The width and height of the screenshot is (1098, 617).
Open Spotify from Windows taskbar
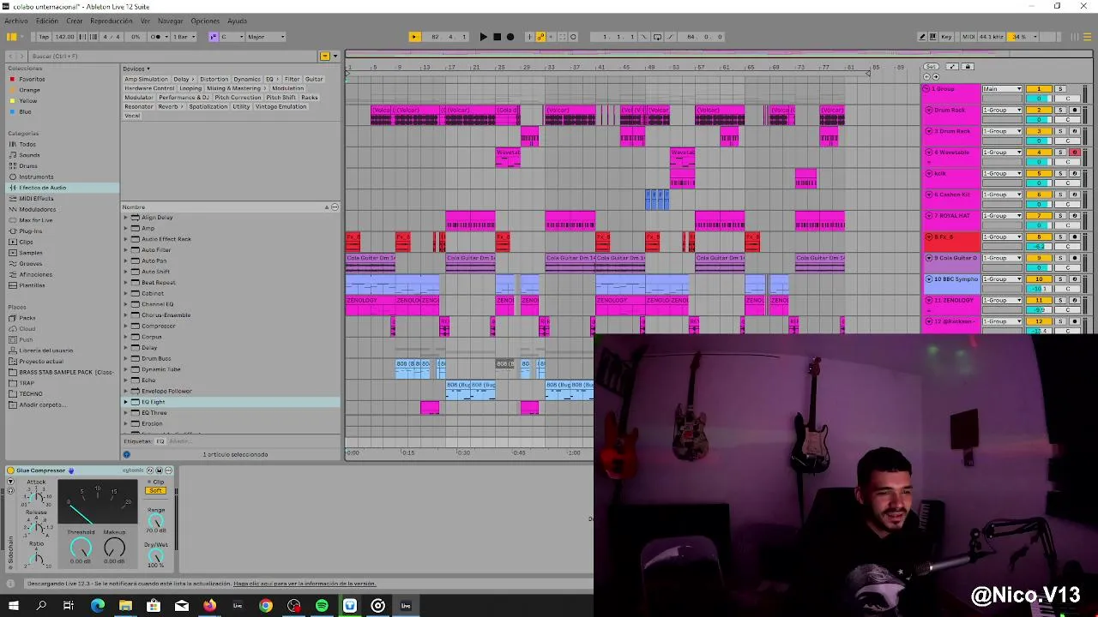pyautogui.click(x=322, y=606)
